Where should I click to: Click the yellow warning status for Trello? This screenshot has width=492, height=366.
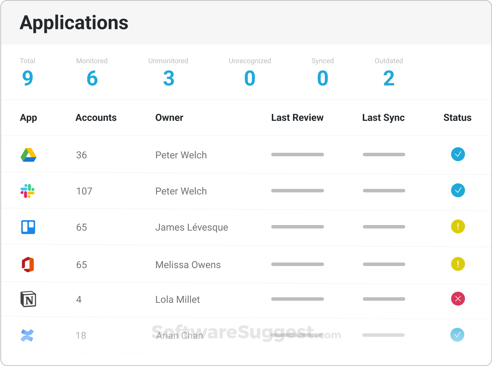coord(458,226)
